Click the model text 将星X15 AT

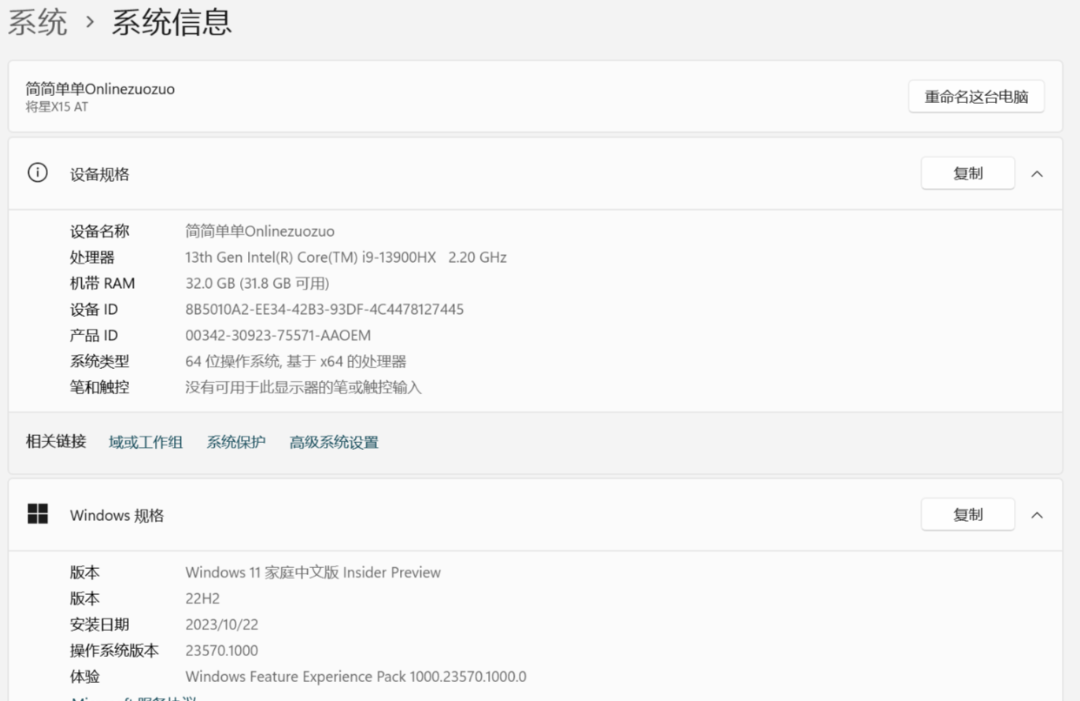point(57,107)
